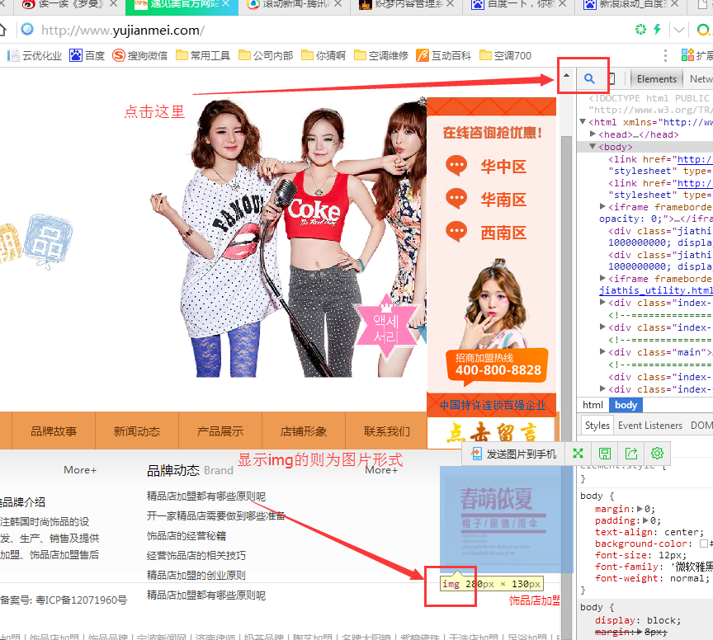Expand the head element in DOM tree
Viewport: 713px width, 640px height.
[593, 134]
